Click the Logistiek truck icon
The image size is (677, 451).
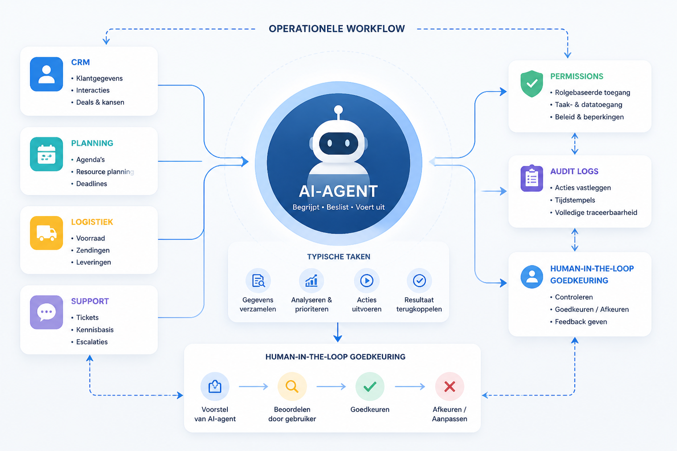coord(46,233)
